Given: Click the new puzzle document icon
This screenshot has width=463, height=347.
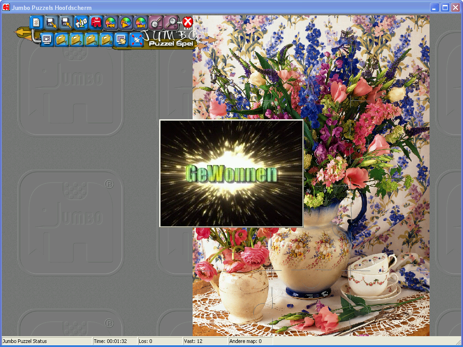Looking at the screenshot, I should [36, 23].
